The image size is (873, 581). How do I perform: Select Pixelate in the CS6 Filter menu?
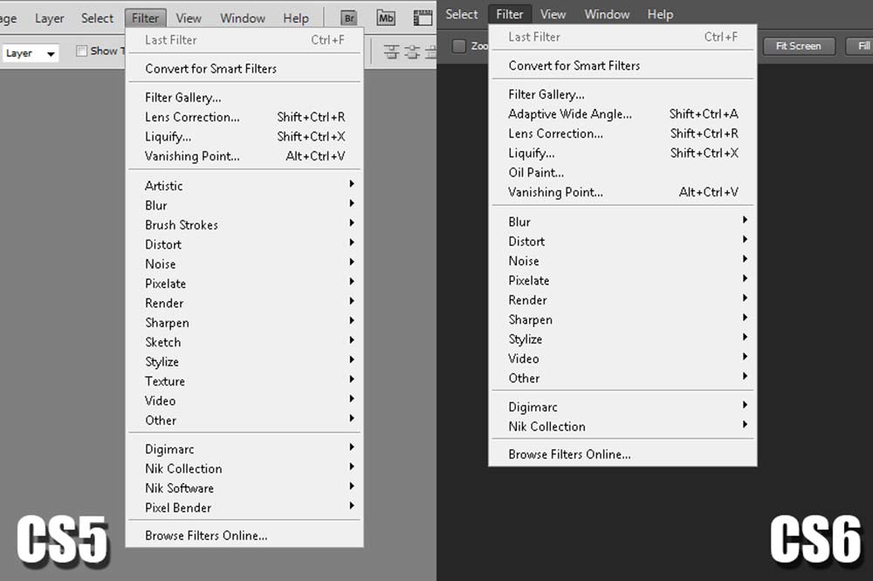pos(623,280)
